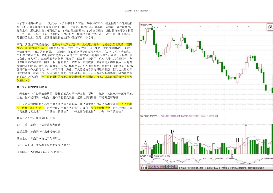Select the 模 tab next to 指标
The image size is (273, 193).
click(146, 168)
